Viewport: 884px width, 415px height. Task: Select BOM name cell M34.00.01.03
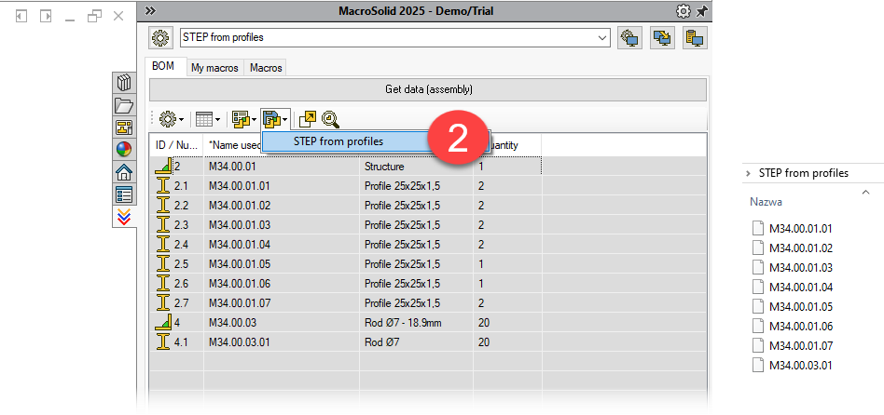tap(282, 225)
